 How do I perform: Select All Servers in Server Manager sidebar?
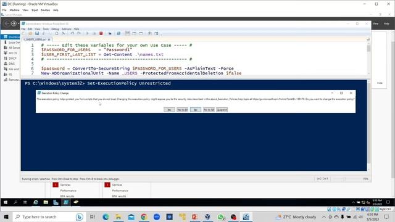coord(11,47)
